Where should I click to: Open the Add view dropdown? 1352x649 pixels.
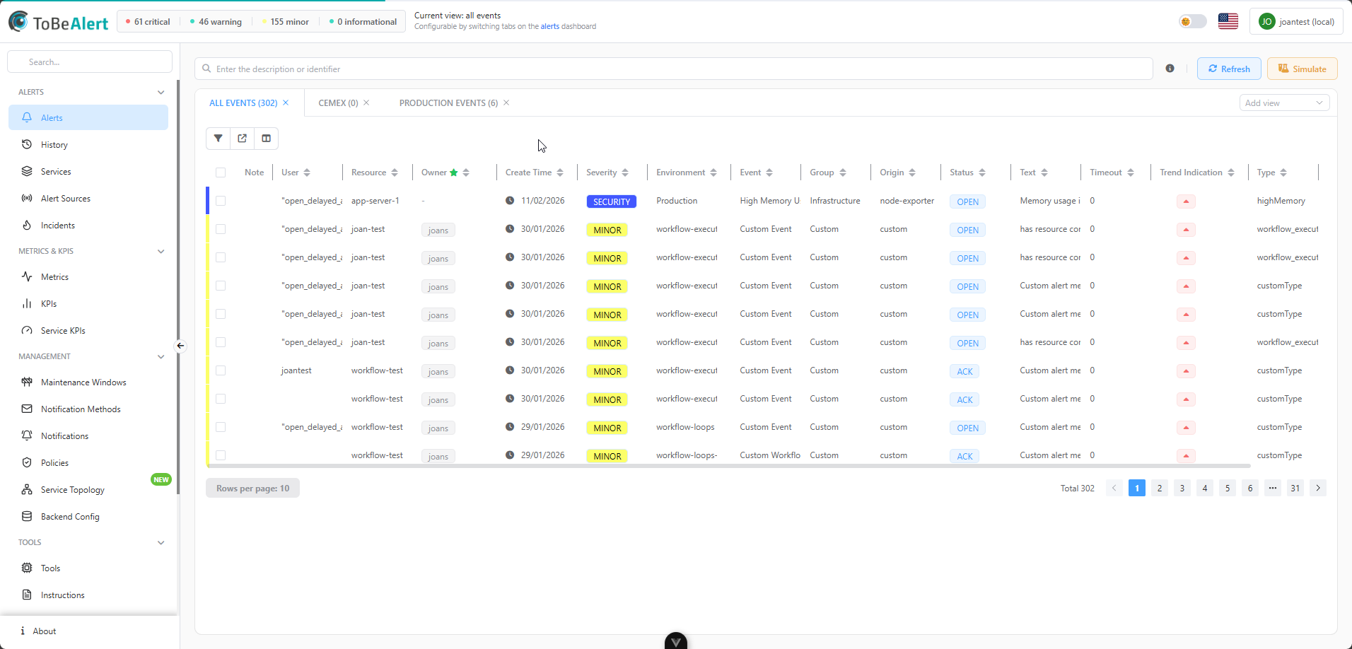[x=1284, y=103]
